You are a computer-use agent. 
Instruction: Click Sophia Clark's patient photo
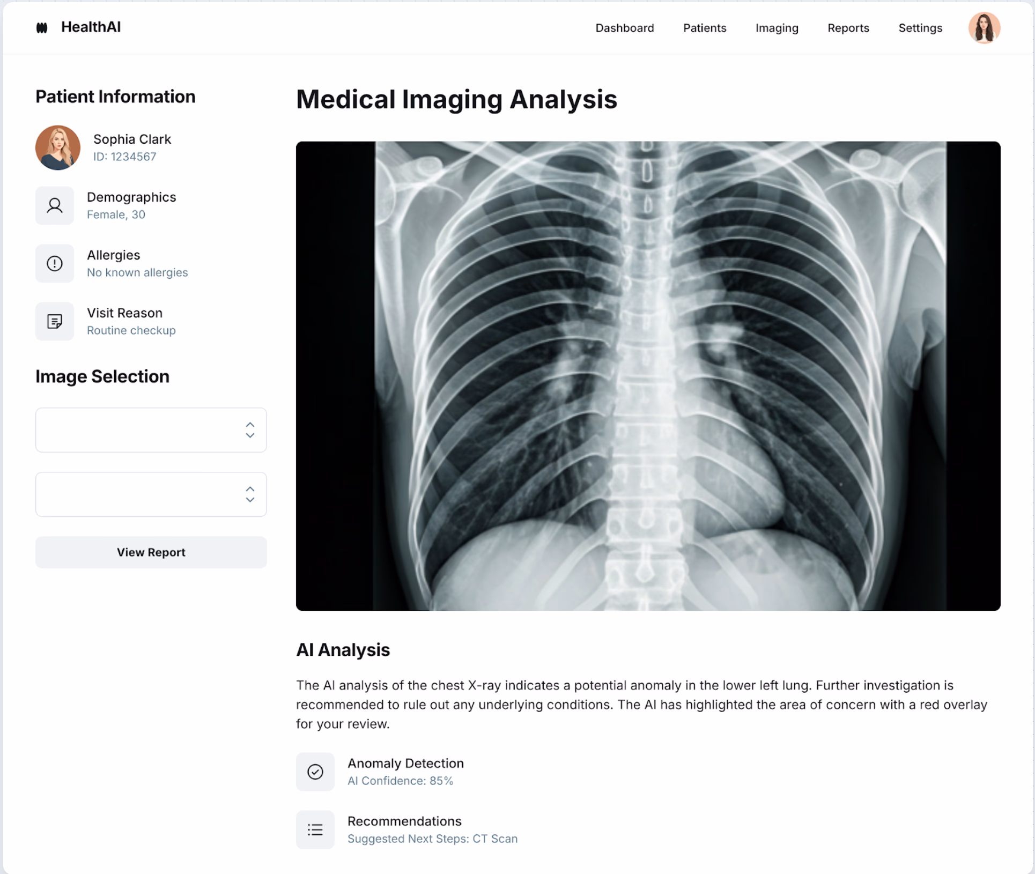click(57, 147)
